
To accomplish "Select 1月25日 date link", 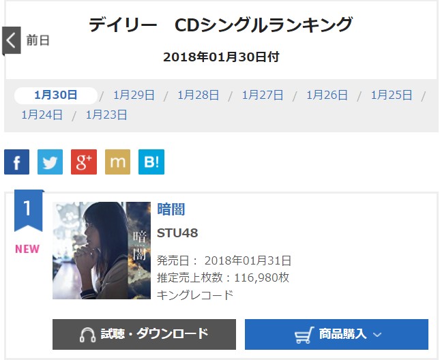I will [x=392, y=95].
